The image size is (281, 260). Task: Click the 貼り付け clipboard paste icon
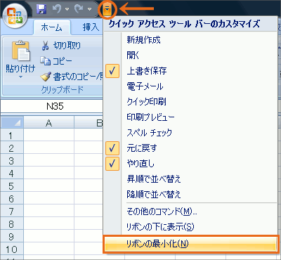[x=21, y=51]
